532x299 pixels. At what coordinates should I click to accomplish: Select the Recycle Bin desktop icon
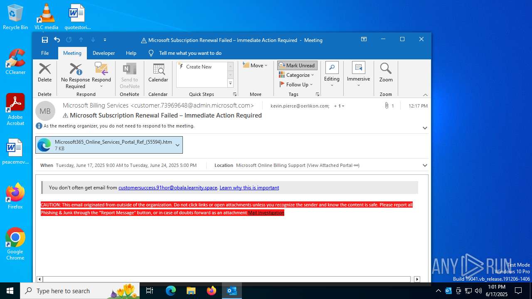[x=15, y=17]
